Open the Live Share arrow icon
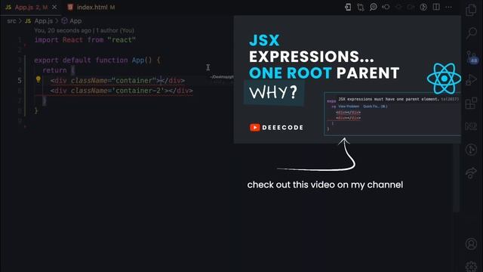Image resolution: width=483 pixels, height=272 pixels. [471, 173]
